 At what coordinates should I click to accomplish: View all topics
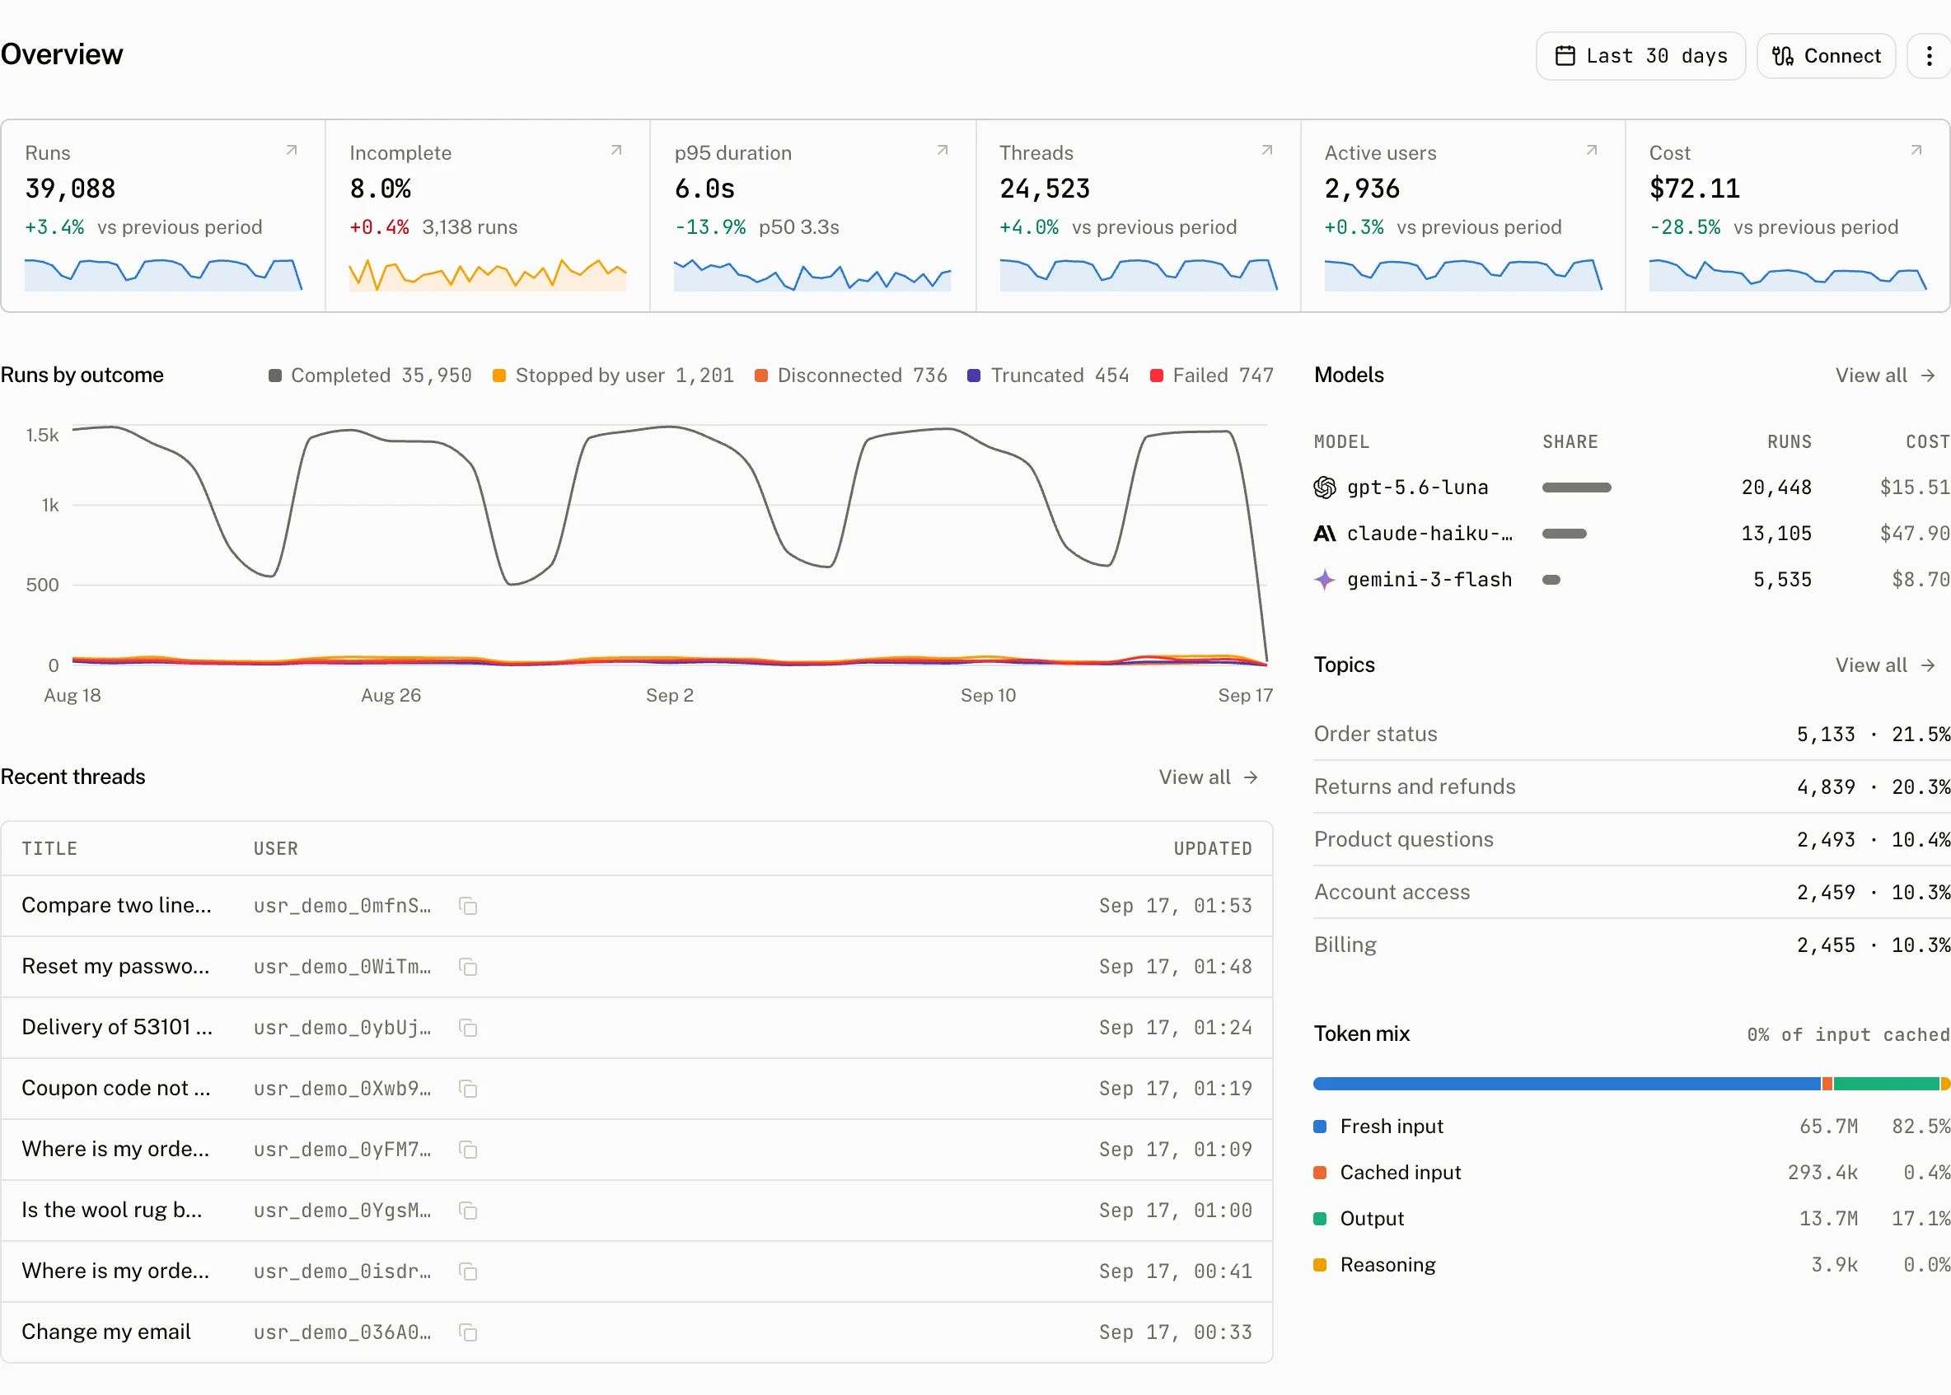[1885, 665]
